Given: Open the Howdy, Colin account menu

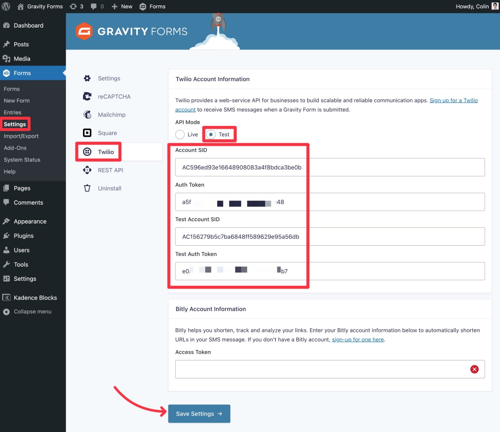Looking at the screenshot, I should 472,6.
